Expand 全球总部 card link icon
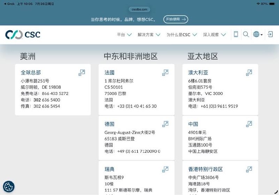Viewport: 279px width, 195px height. pyautogui.click(x=82, y=73)
